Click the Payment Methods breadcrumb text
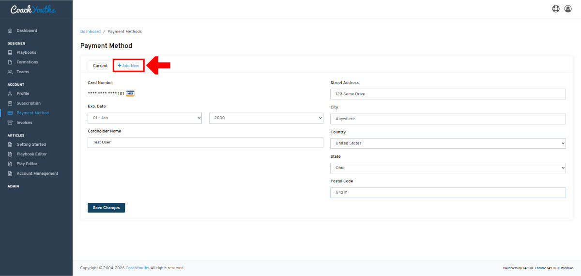 (124, 31)
